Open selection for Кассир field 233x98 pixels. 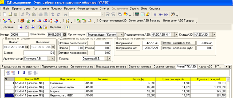(x=106, y=58)
